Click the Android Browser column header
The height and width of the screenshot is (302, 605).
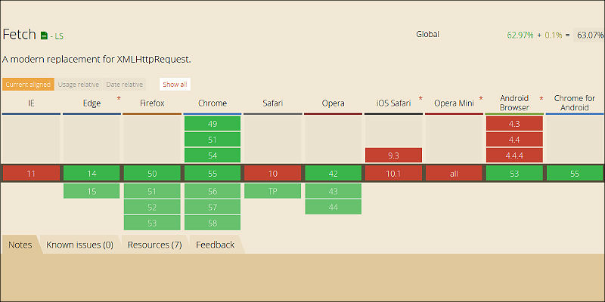pos(514,103)
